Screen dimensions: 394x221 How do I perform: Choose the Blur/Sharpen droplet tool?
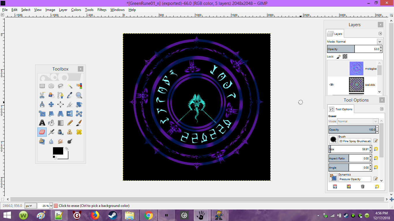pyautogui.click(x=51, y=141)
